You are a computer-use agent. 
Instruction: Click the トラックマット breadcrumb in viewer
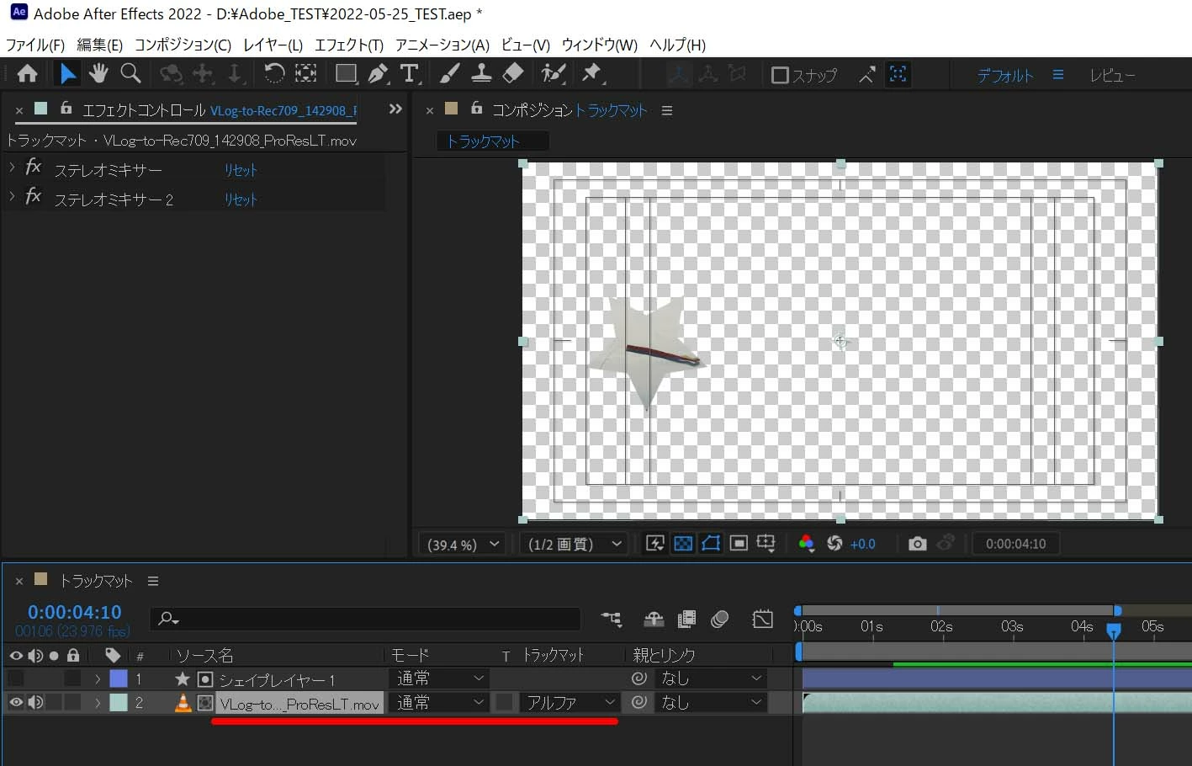click(x=484, y=141)
